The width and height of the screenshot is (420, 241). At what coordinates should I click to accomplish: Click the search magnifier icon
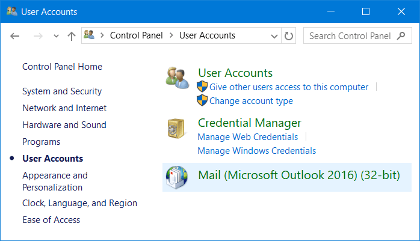point(401,35)
